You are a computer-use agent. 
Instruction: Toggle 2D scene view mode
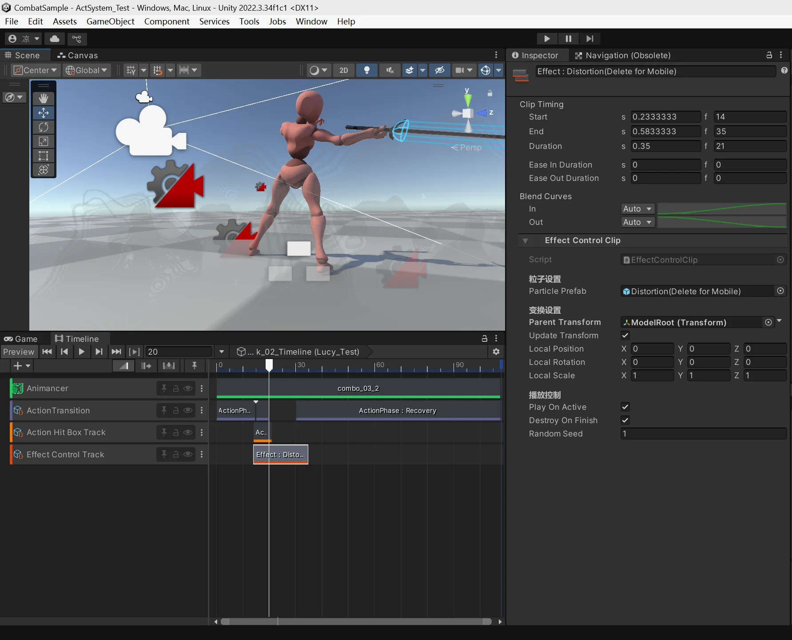(343, 70)
